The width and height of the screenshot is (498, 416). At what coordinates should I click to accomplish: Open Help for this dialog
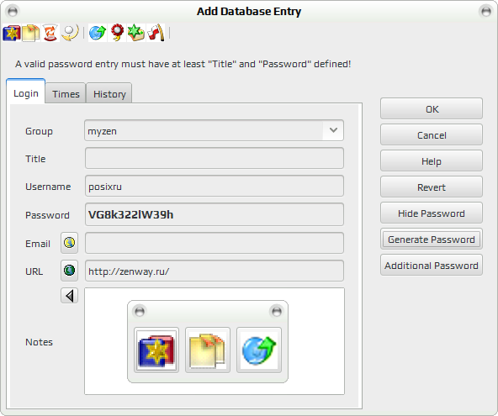[432, 161]
